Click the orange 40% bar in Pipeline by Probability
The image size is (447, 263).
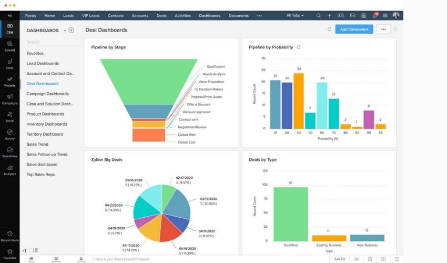[x=299, y=101]
